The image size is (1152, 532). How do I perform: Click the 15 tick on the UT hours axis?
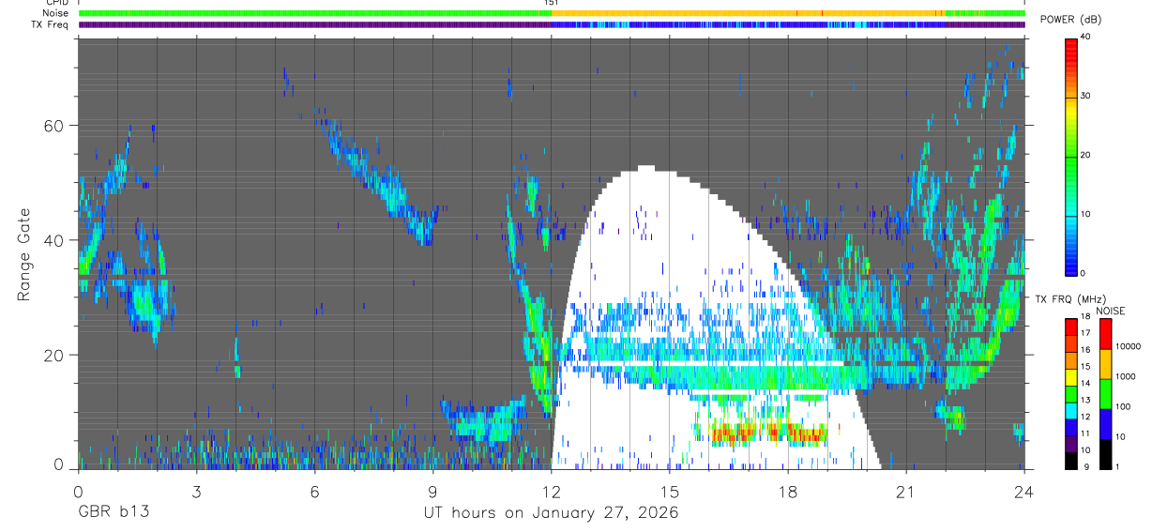coord(670,492)
